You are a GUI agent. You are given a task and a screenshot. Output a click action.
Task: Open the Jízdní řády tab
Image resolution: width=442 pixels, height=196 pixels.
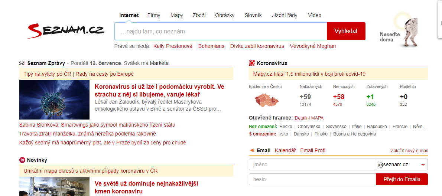pyautogui.click(x=285, y=15)
